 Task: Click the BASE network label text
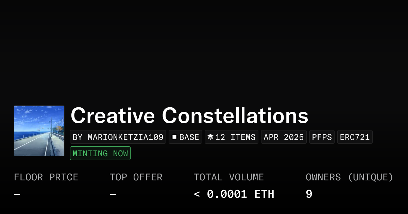click(189, 137)
